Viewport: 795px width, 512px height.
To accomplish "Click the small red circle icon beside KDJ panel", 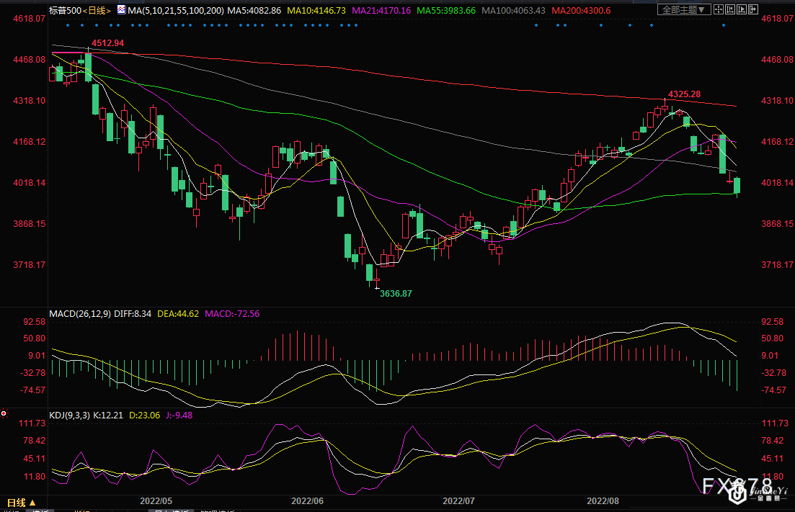I will tap(4, 413).
